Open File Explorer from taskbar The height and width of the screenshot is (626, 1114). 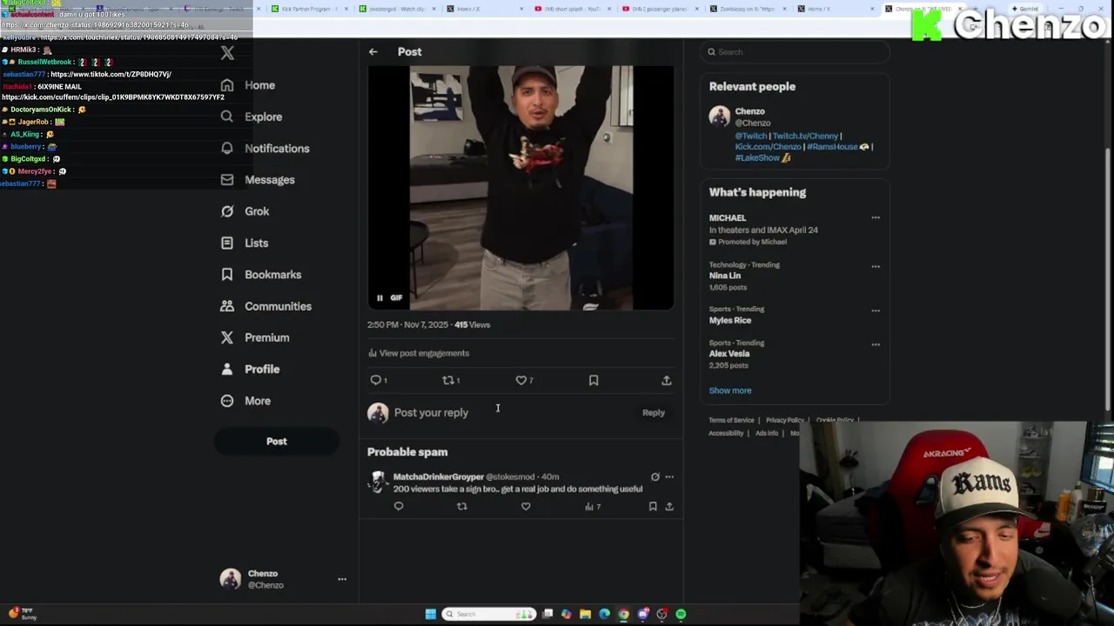point(586,614)
